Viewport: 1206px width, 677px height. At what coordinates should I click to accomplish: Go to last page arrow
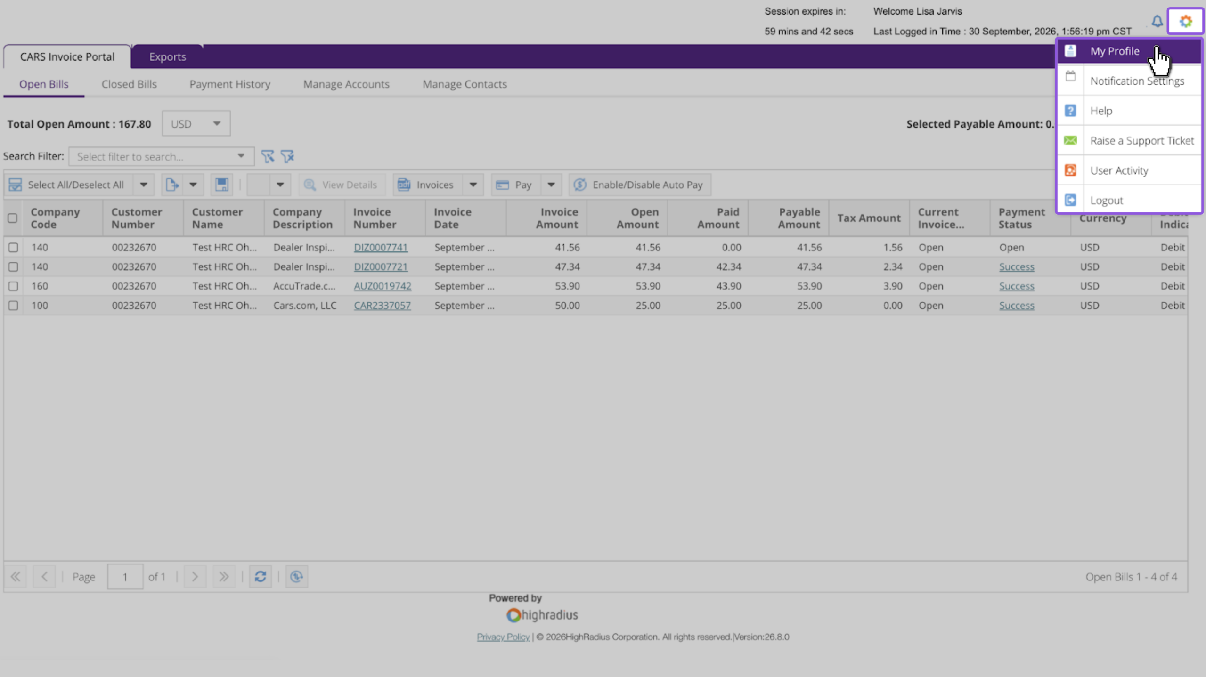tap(224, 576)
